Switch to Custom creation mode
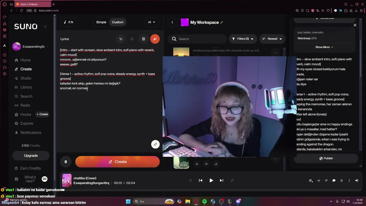Image resolution: width=366 pixels, height=206 pixels. 118,22
